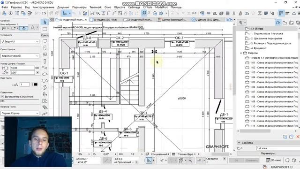Click the scissors trim icon in the toolbar

[x=92, y=13]
